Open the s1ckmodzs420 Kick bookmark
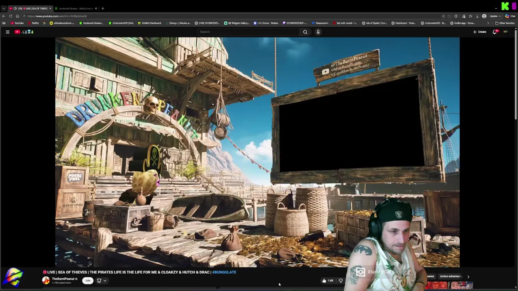Screen dimensions: 518x291 (121, 23)
